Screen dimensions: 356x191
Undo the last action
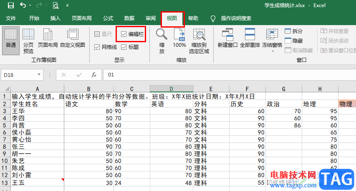pos(23,5)
